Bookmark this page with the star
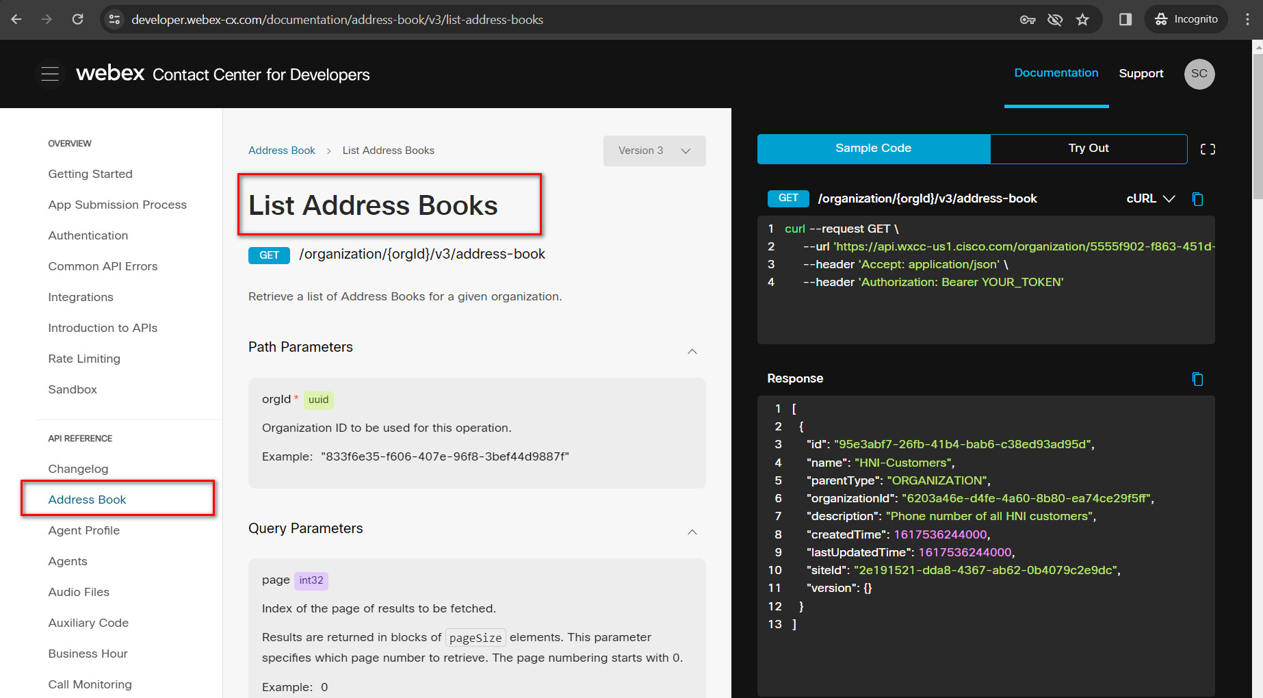This screenshot has height=698, width=1263. coord(1082,20)
